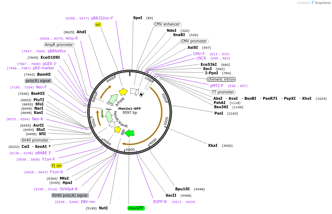Click the yellow ori label box
This screenshot has height=214, width=332.
point(98,25)
